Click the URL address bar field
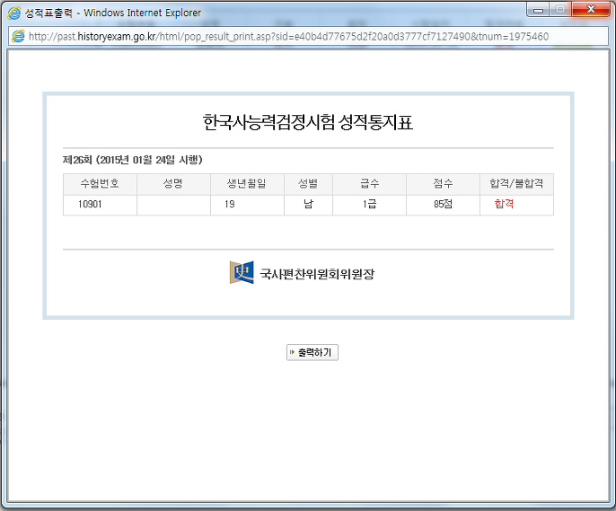Screen dimensions: 616x511 tap(308, 37)
